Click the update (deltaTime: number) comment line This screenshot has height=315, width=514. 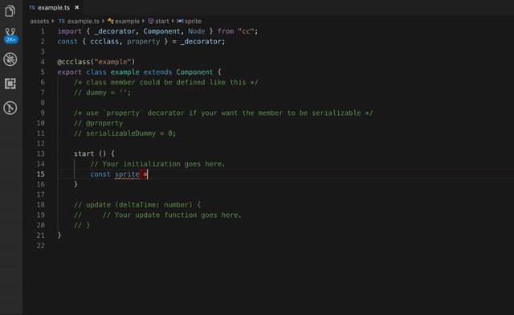coord(137,205)
